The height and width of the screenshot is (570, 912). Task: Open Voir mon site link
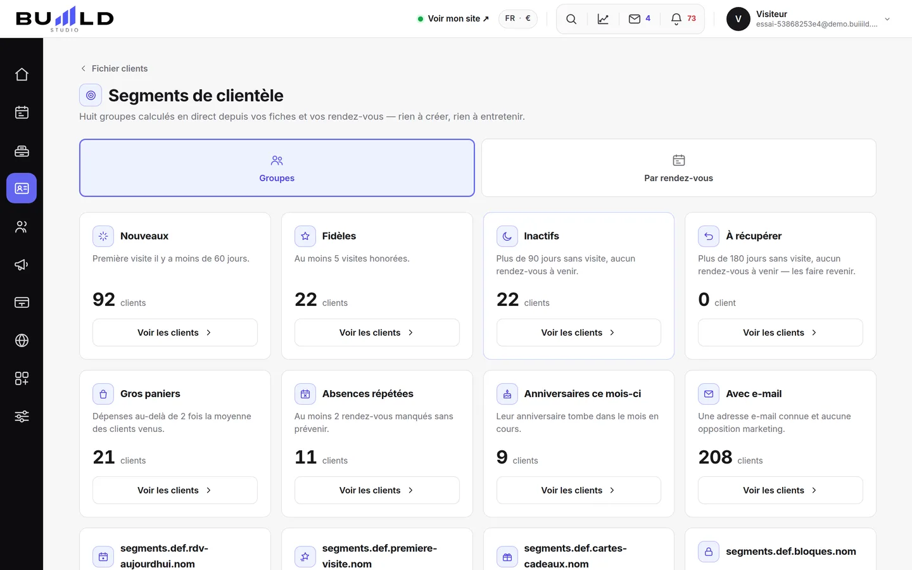pyautogui.click(x=453, y=19)
